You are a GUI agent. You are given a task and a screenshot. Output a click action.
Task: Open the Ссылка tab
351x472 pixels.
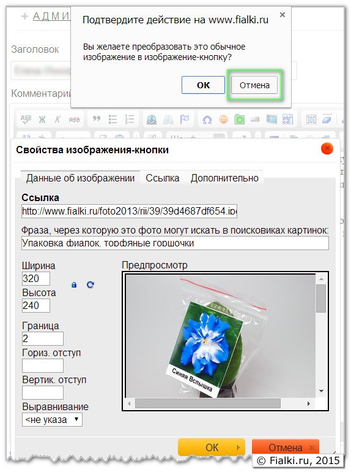(x=163, y=178)
